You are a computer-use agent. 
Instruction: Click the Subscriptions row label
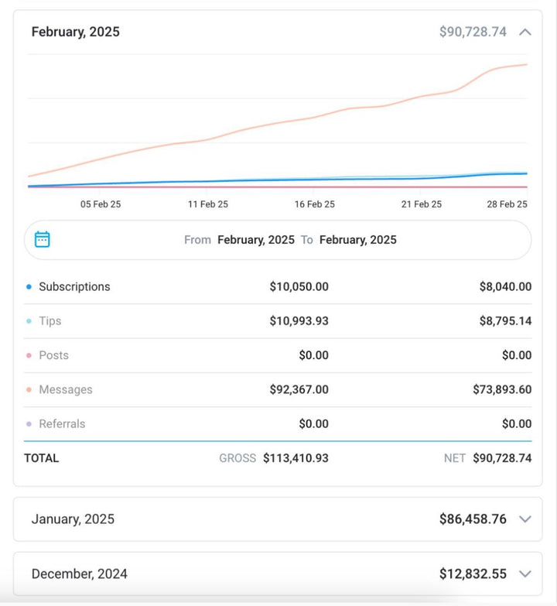pyautogui.click(x=74, y=286)
